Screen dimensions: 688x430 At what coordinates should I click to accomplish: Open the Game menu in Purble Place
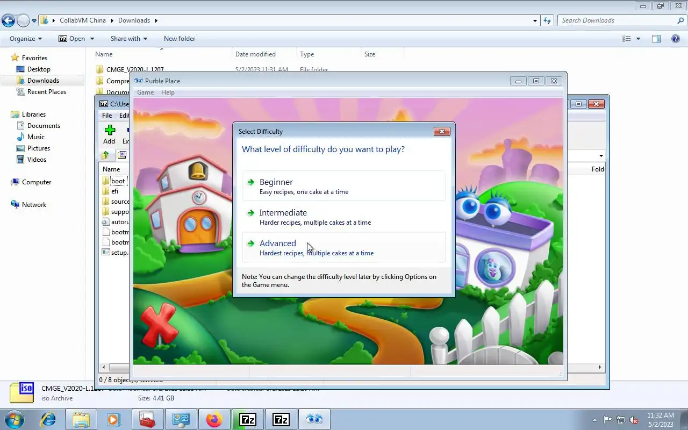(145, 92)
